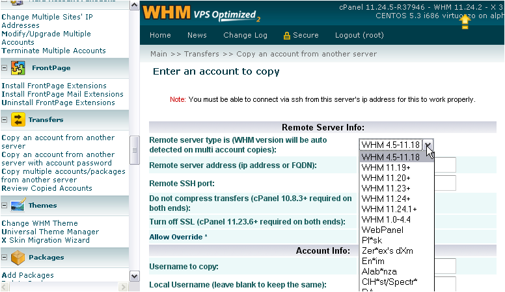Collapse the Transfers section
The width and height of the screenshot is (505, 292).
point(4,119)
